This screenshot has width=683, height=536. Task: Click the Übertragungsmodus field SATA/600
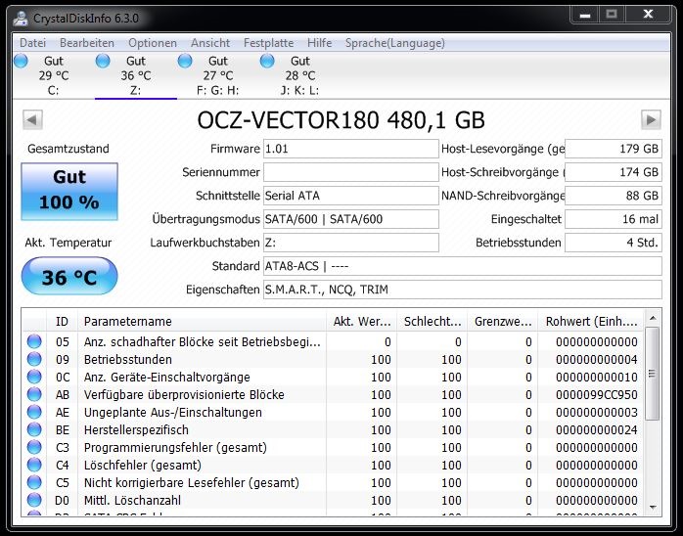click(x=350, y=219)
